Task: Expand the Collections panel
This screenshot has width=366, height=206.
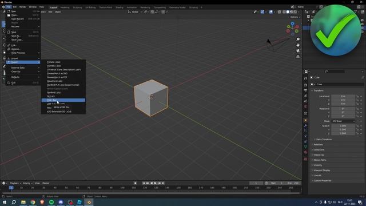Action: click(319, 150)
